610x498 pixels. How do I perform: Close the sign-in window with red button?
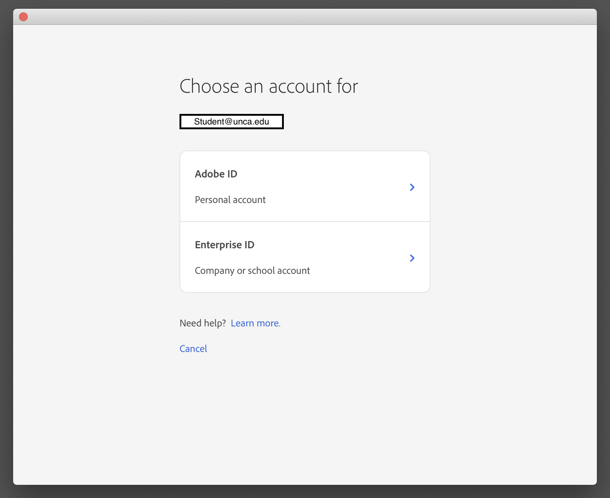pos(23,17)
